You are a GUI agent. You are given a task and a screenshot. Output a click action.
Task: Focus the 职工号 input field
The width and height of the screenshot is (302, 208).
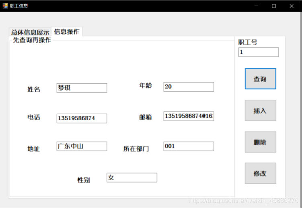click(259, 52)
